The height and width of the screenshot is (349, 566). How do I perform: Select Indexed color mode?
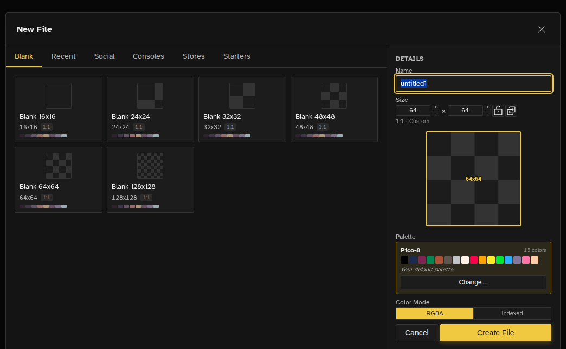coord(512,313)
